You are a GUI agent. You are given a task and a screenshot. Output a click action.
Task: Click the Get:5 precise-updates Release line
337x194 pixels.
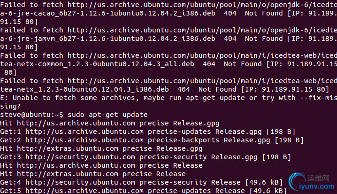click(x=143, y=191)
